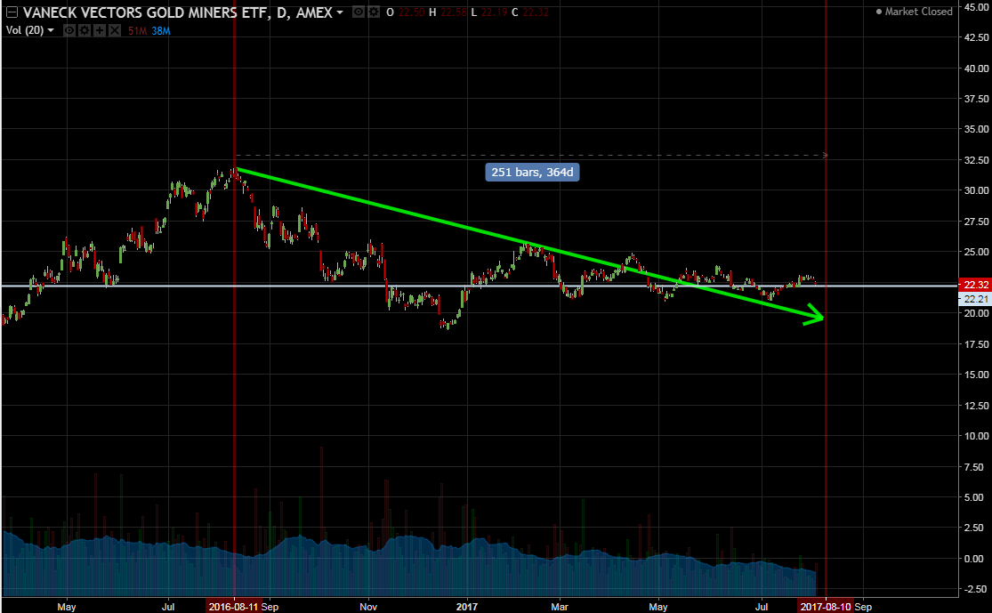Select the 2016-08-11 date marker
The height and width of the screenshot is (613, 992).
click(x=234, y=605)
